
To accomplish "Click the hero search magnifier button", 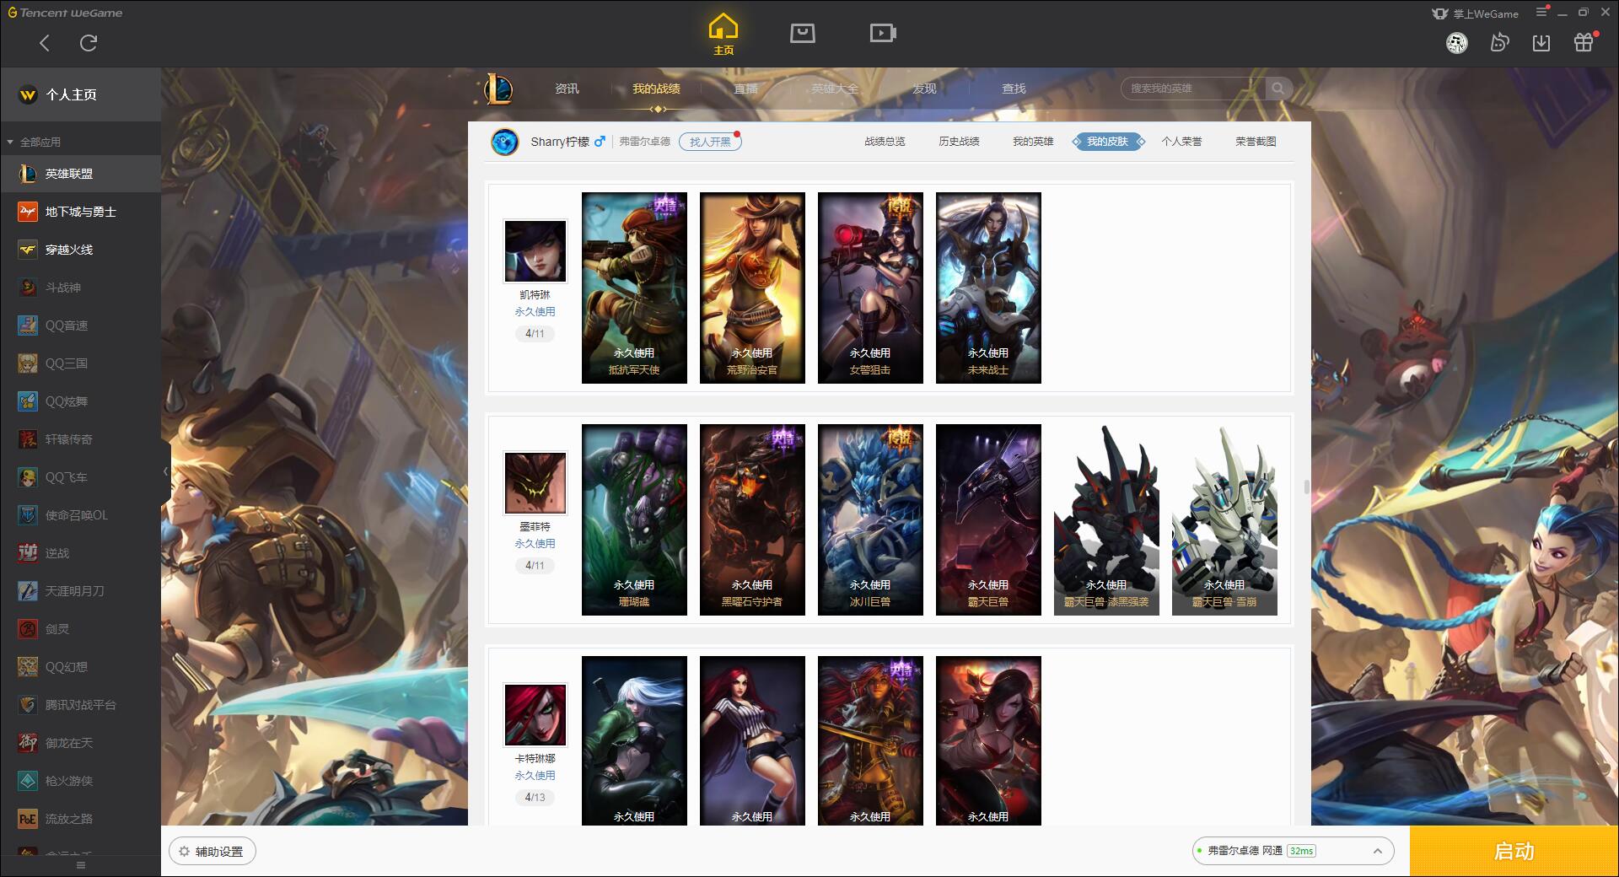I will coord(1278,89).
